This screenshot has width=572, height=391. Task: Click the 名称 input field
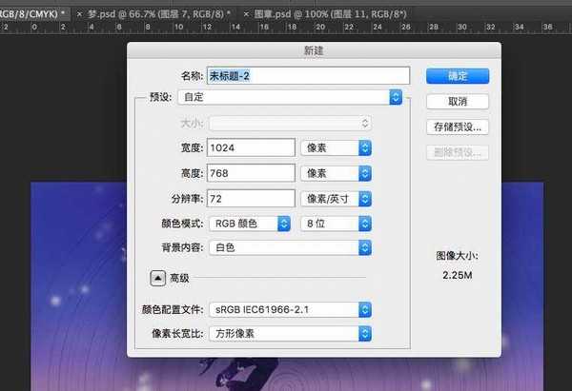pyautogui.click(x=308, y=76)
